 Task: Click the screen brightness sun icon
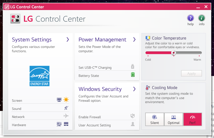pyautogui.click(x=66, y=100)
